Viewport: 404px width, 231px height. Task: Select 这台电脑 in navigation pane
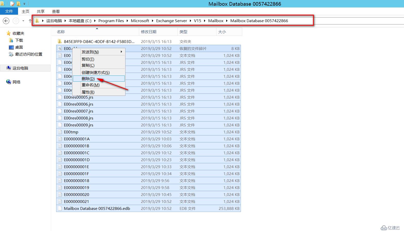click(x=20, y=68)
